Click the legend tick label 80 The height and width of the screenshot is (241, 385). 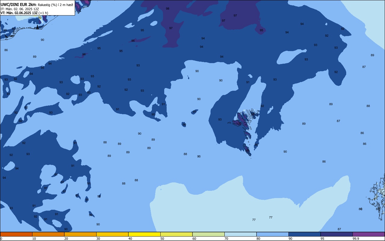click(x=258, y=239)
